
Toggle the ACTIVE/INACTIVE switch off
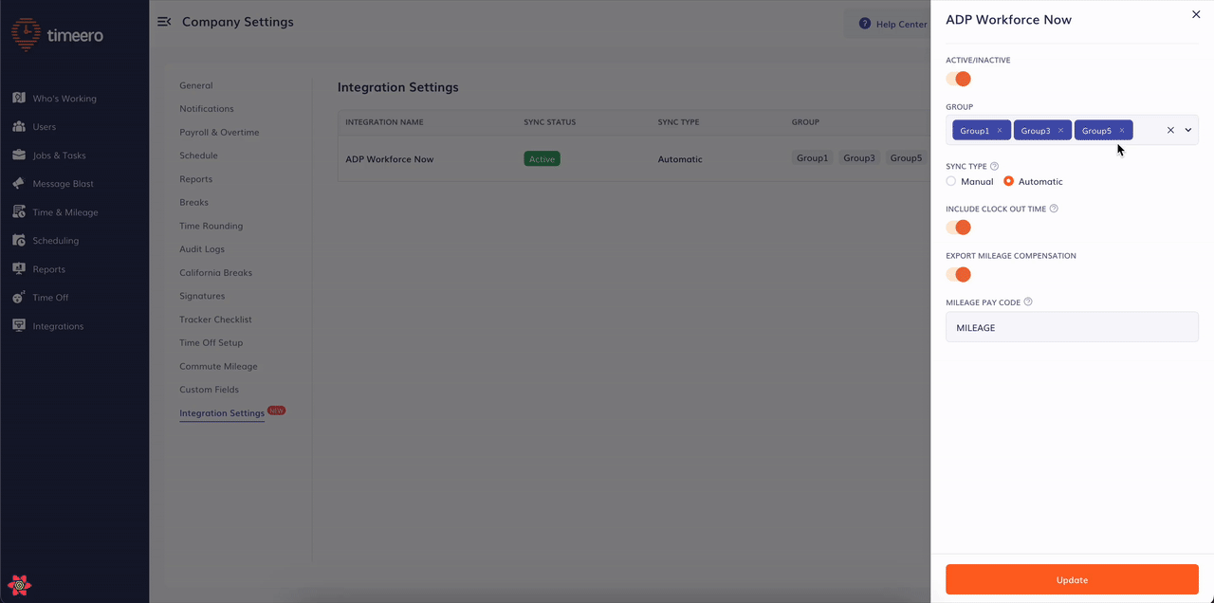click(x=960, y=80)
